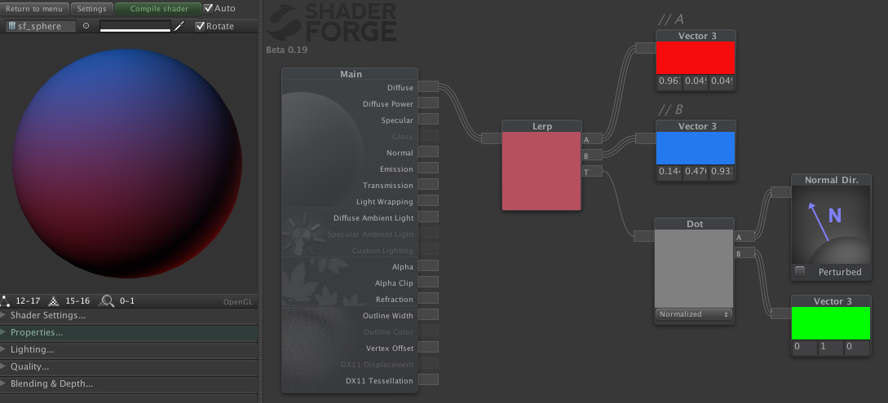This screenshot has height=403, width=888.
Task: Click the Emission input connector on Main node
Action: coord(428,169)
